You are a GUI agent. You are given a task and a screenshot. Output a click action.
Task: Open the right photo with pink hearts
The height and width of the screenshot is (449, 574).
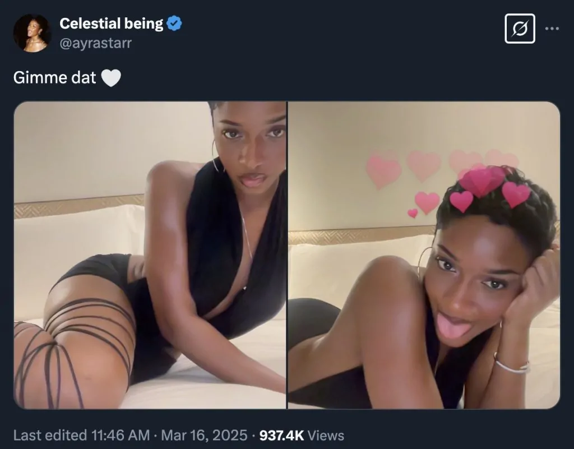click(x=424, y=255)
